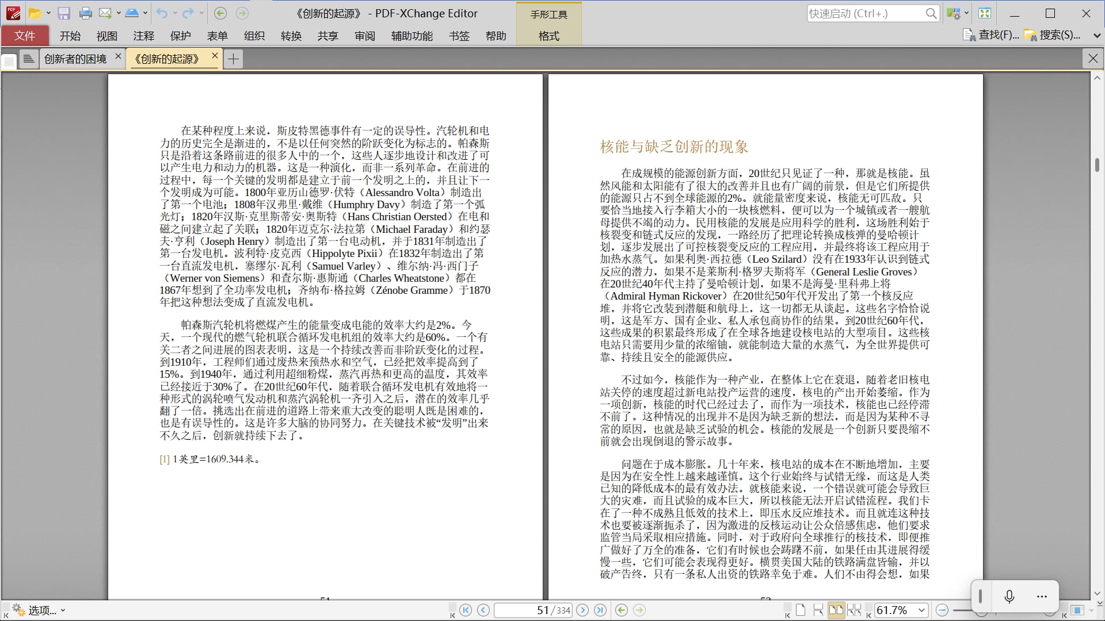1105x621 pixels.
Task: Click the Print icon in toolbar
Action: pyautogui.click(x=85, y=13)
